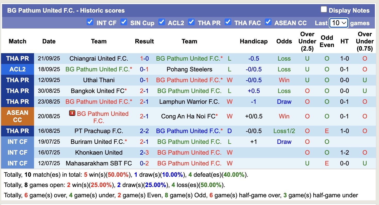Click the THA PR badge on the 16/08/25 row
The height and width of the screenshot is (205, 379).
[17, 131]
